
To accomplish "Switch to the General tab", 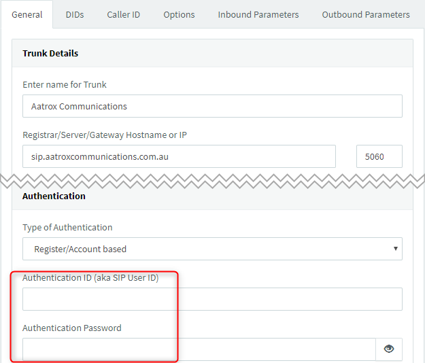I will point(27,14).
